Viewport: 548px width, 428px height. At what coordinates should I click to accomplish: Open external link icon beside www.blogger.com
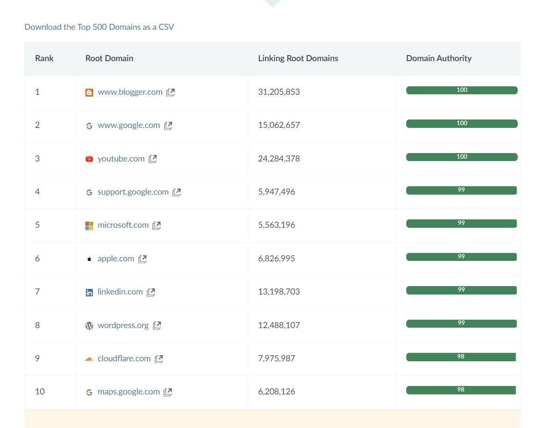coord(171,92)
